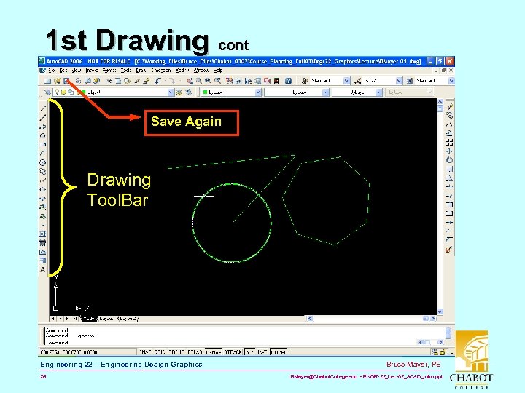Click the vertical scrollbar up arrow
The image size is (525, 393).
click(440, 102)
